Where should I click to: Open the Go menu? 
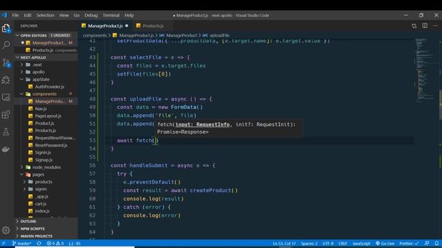(77, 15)
